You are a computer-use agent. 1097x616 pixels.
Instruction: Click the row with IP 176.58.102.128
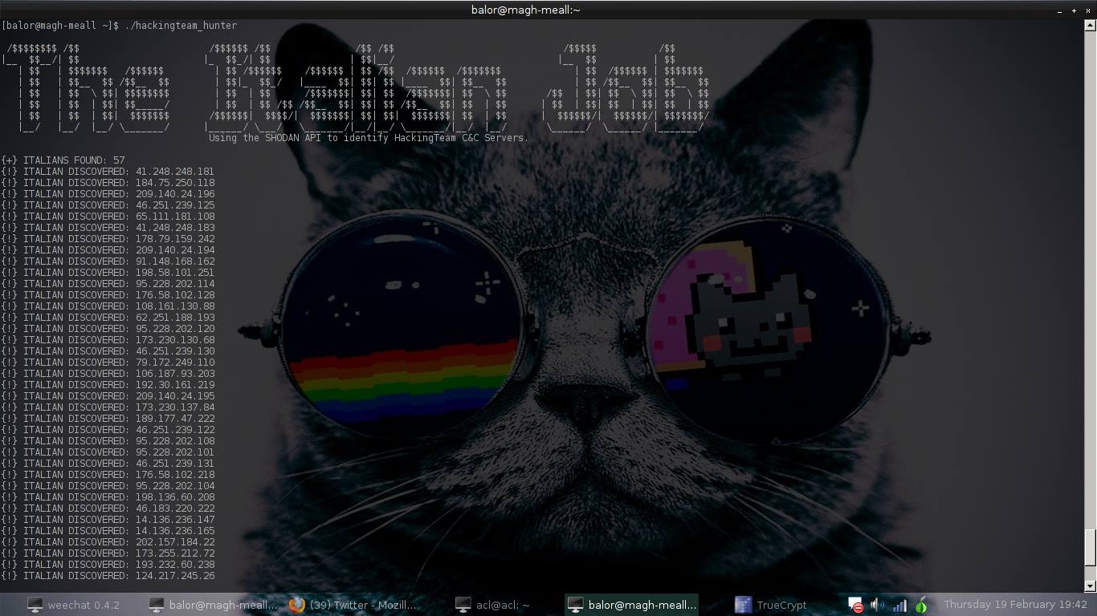[x=108, y=295]
